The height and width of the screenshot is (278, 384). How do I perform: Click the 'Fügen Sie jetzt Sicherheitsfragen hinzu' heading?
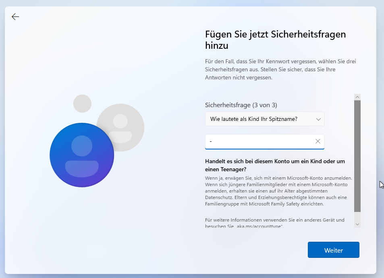pos(275,40)
